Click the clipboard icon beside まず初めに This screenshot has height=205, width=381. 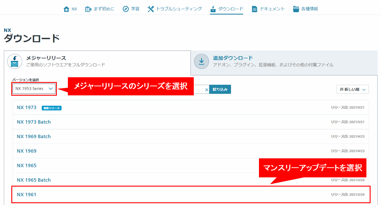tap(88, 9)
